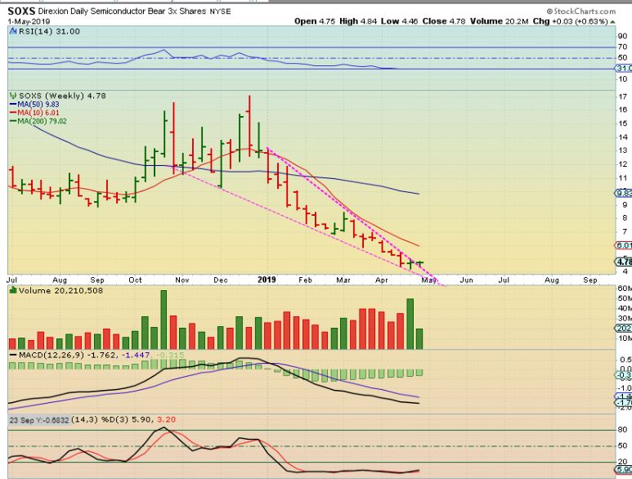This screenshot has height=479, width=632.
Task: Click the High 4.84 value
Action: click(x=358, y=21)
